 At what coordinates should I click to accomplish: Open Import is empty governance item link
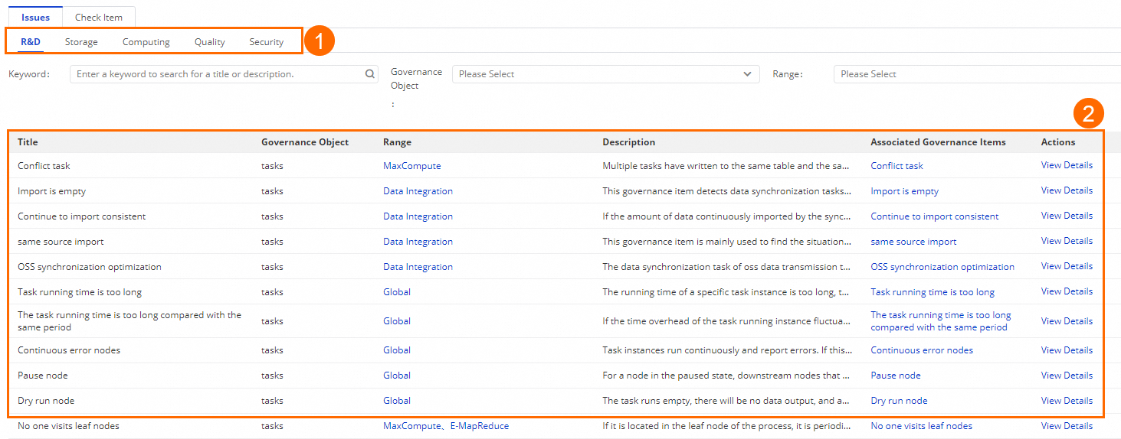(x=904, y=191)
